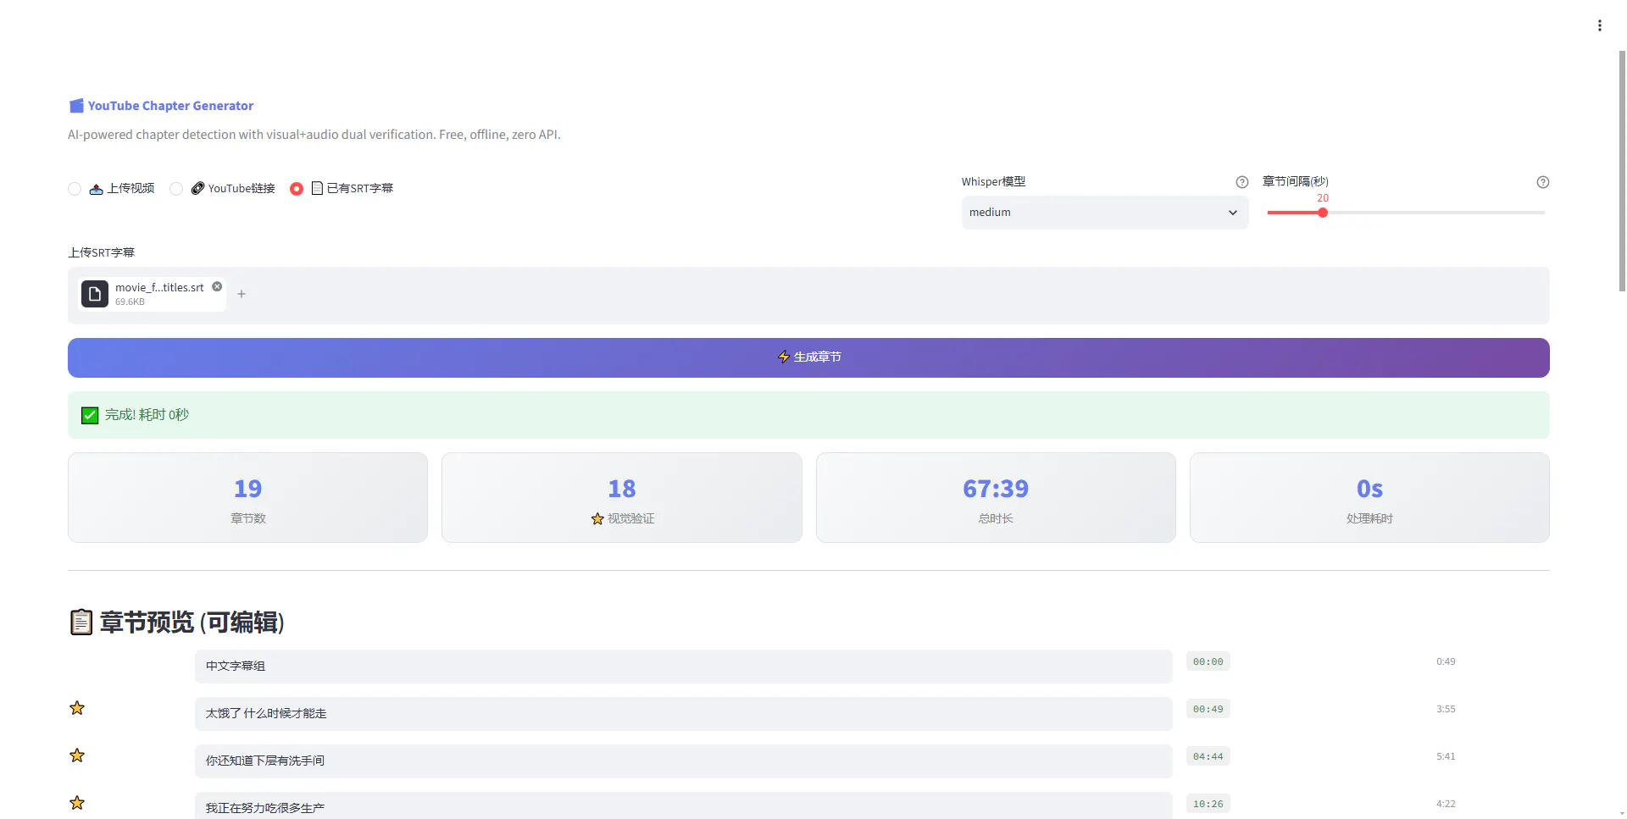Adjust the 章节间隔 slider handle
Image resolution: width=1627 pixels, height=819 pixels.
1323,213
